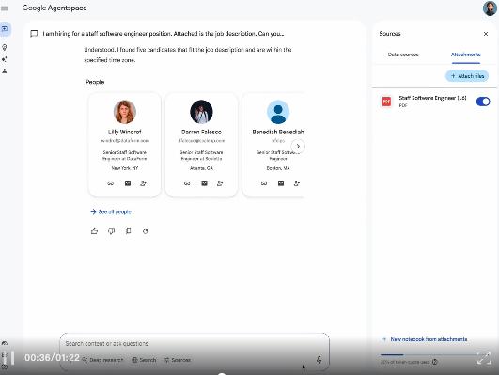This screenshot has height=375, width=499.
Task: Click the lightbulb icon in left sidebar
Action: click(x=5, y=47)
